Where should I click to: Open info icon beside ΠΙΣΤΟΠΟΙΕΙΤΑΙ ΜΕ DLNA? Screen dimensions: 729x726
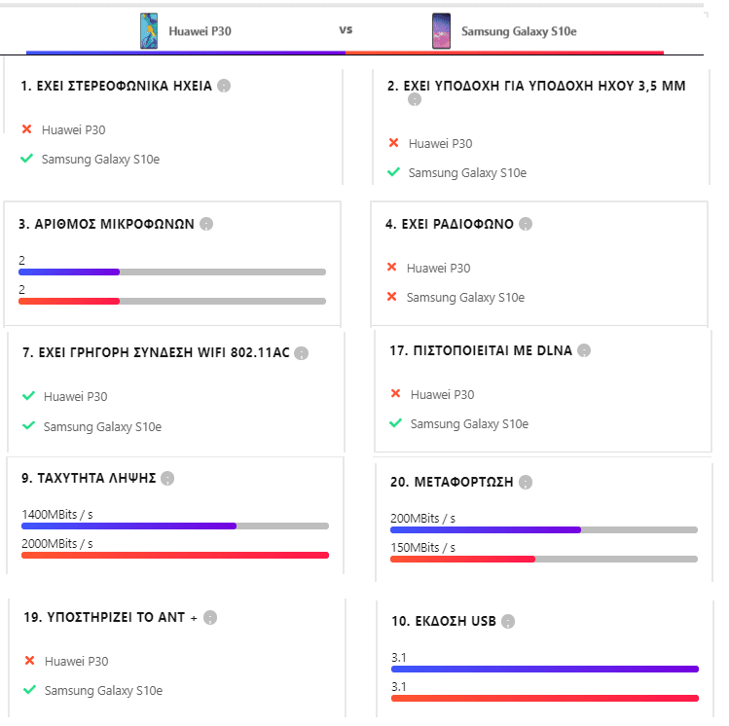click(583, 350)
